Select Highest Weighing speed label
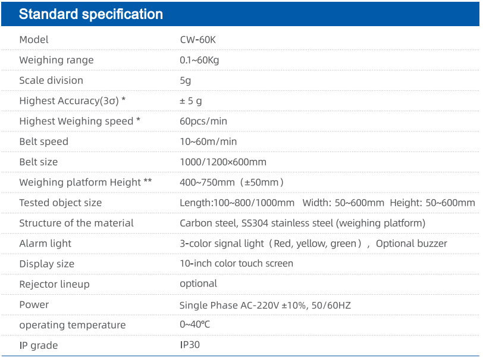The image size is (483, 359). [80, 121]
